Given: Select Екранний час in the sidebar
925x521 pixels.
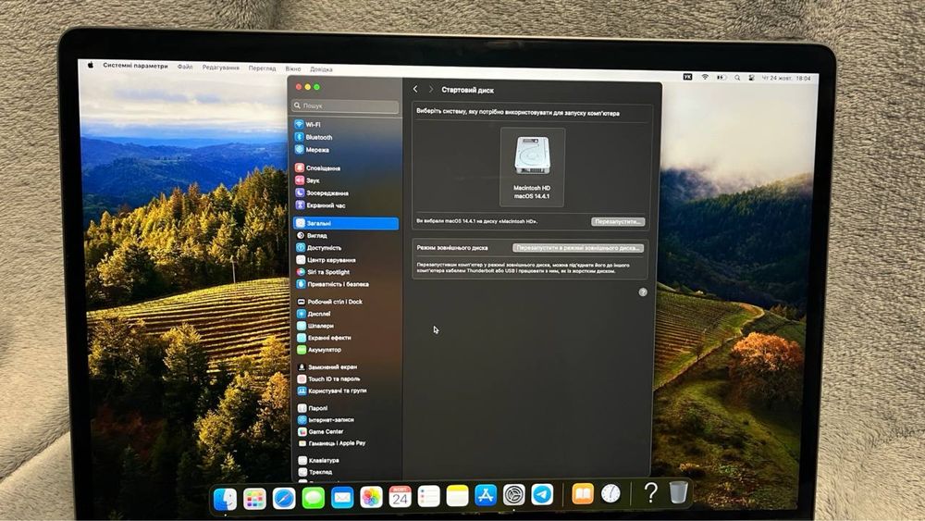Looking at the screenshot, I should point(346,205).
